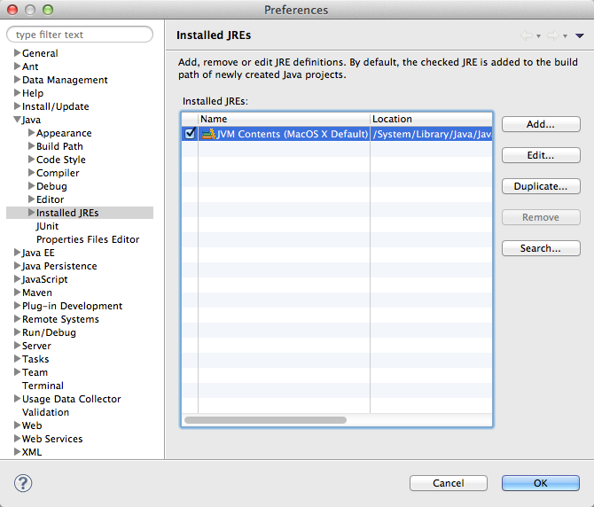Select the Team preferences label
Viewport: 594px width, 507px height.
pyautogui.click(x=35, y=372)
